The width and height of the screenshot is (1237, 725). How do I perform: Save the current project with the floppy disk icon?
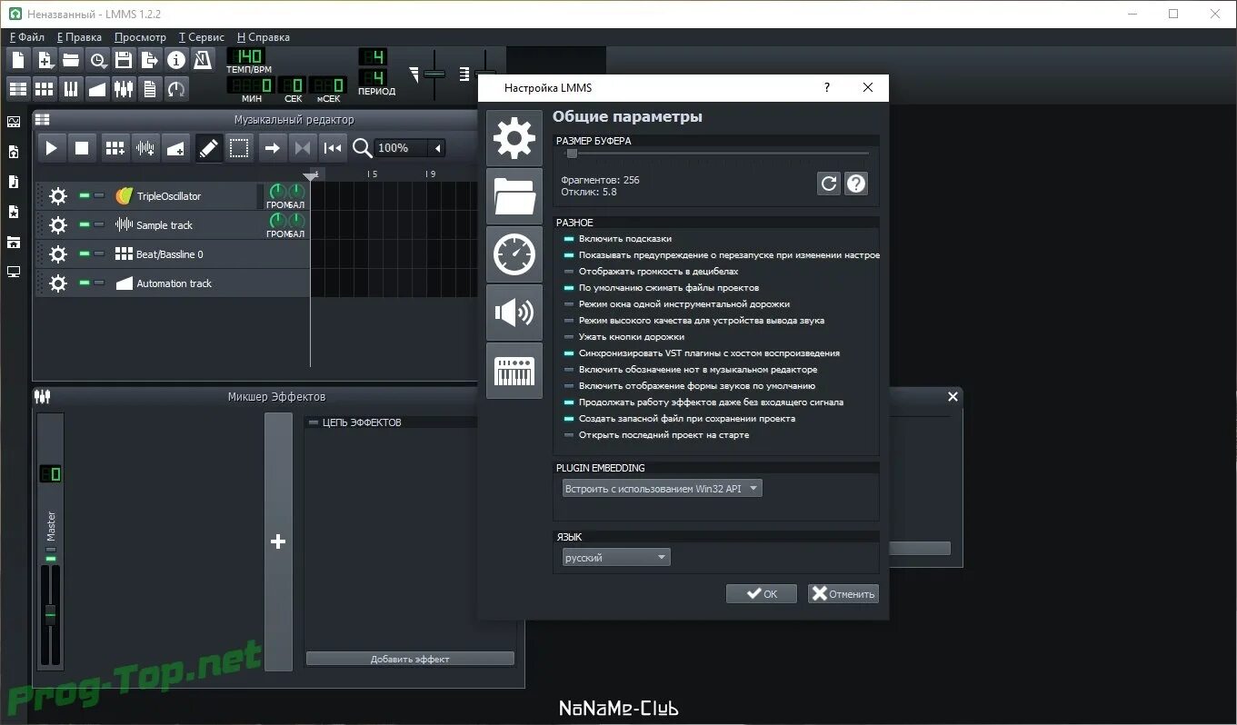click(124, 60)
